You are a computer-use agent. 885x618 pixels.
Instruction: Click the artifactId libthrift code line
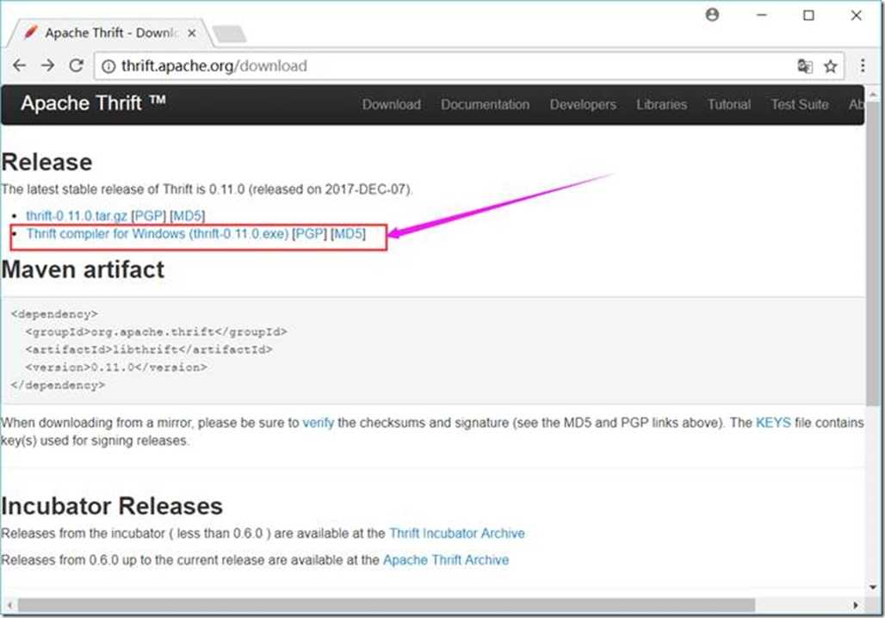point(149,350)
